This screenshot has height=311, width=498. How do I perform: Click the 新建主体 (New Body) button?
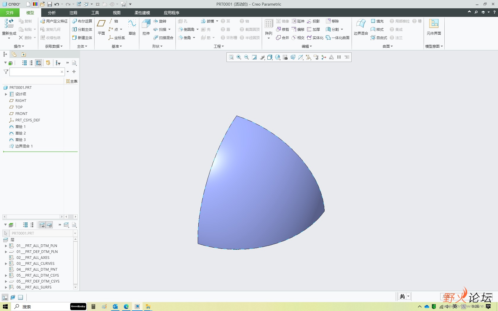[x=82, y=38]
